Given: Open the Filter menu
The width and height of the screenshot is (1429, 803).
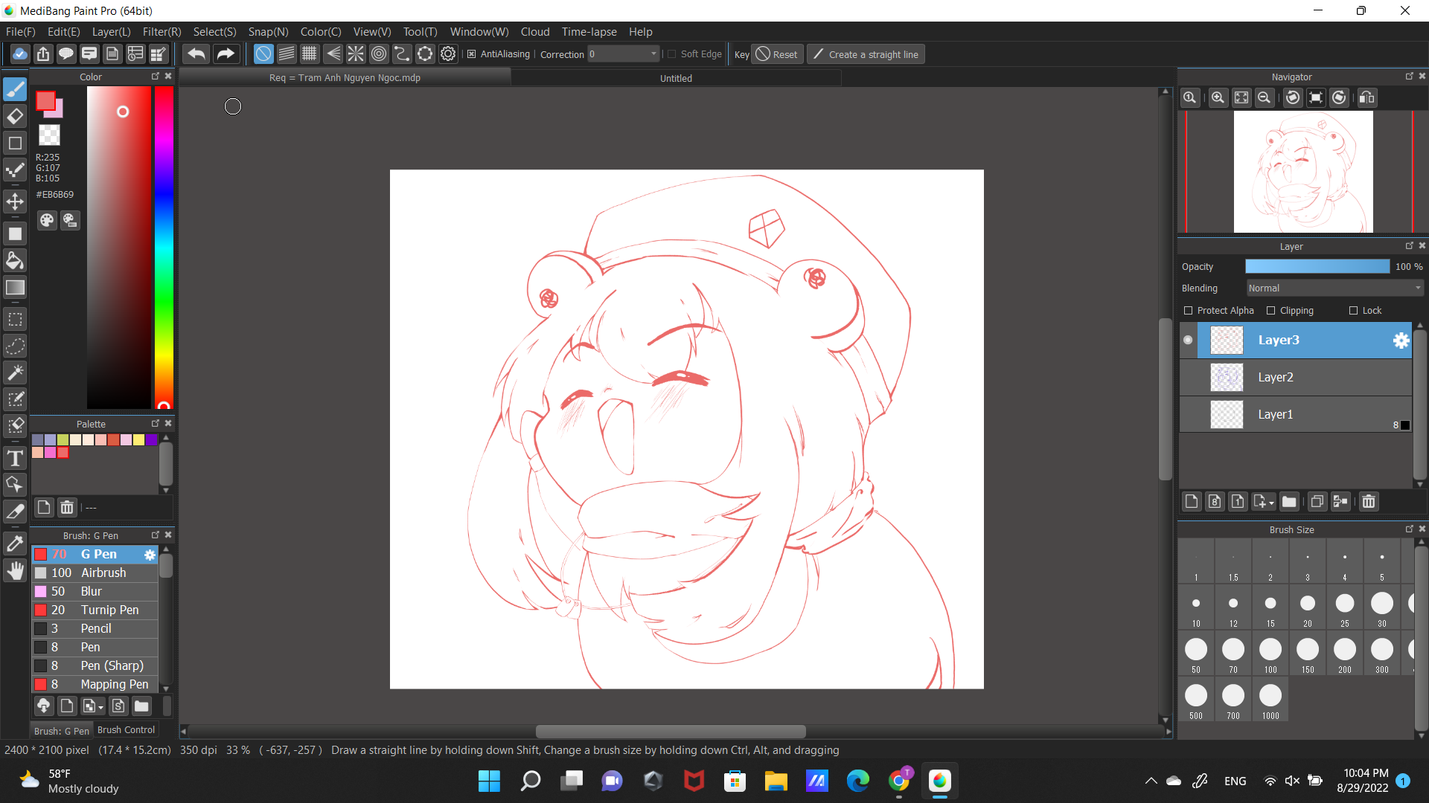Looking at the screenshot, I should point(162,32).
